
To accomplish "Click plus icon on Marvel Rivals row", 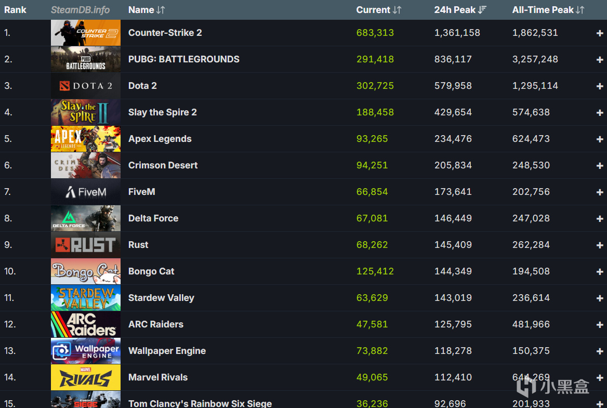I will 600,378.
